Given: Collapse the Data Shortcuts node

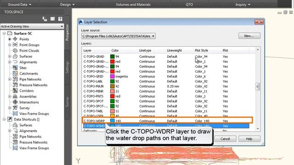Looking at the screenshot, I should pyautogui.click(x=4, y=119).
